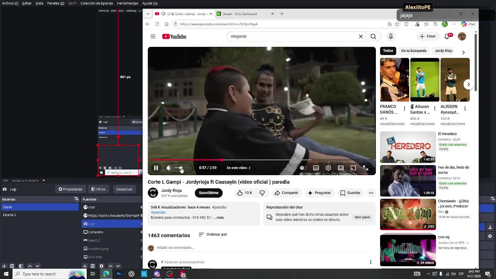Adjust the YouTube volume slider
The height and width of the screenshot is (279, 496).
tap(181, 168)
